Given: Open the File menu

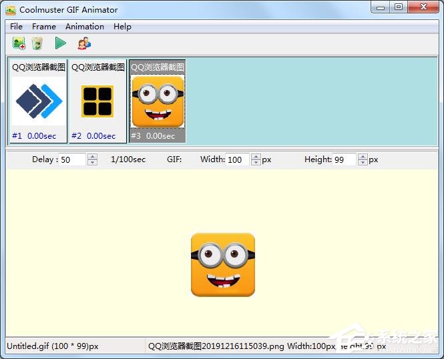Looking at the screenshot, I should [16, 27].
